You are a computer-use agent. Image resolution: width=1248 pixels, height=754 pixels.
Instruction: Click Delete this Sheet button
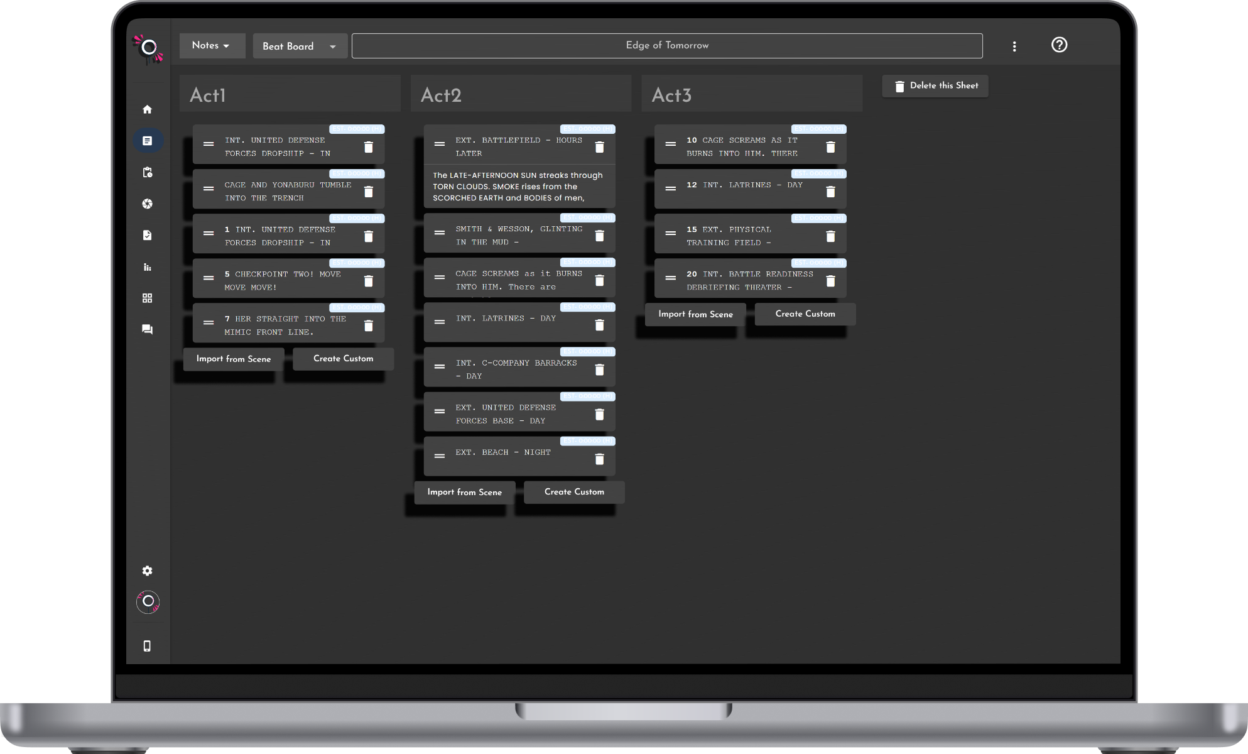[935, 86]
